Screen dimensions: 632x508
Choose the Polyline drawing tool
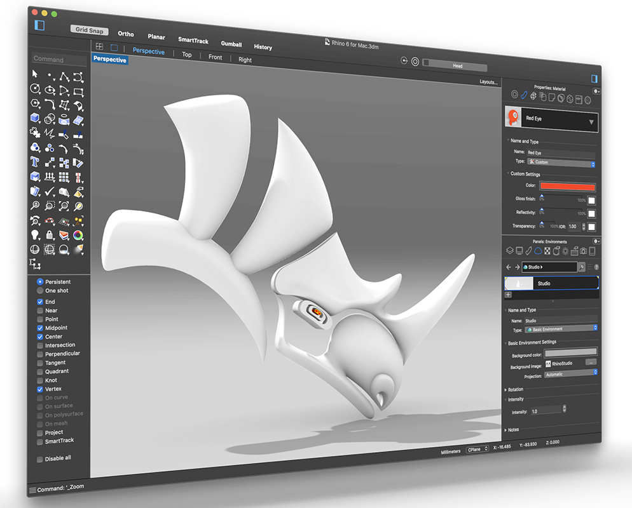click(64, 76)
